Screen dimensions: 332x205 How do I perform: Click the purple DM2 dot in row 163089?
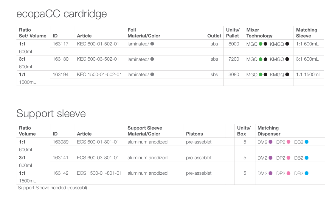(x=271, y=142)
